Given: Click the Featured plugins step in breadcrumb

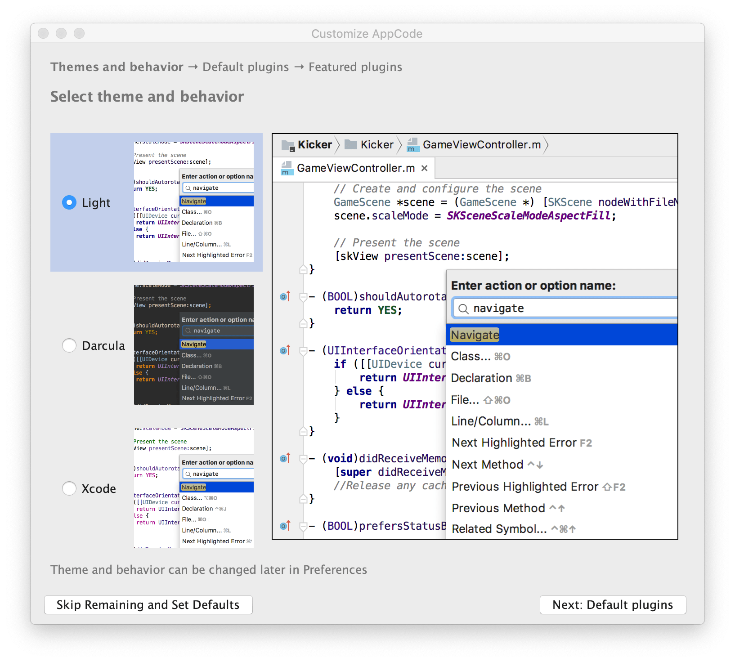Looking at the screenshot, I should click(x=355, y=67).
